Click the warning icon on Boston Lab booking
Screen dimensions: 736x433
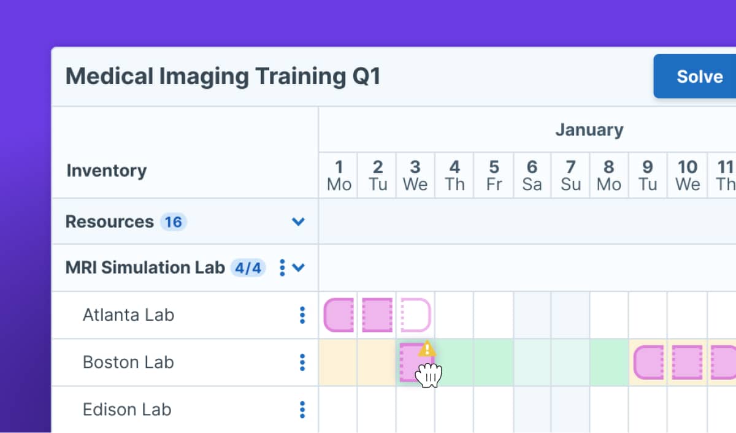(427, 349)
